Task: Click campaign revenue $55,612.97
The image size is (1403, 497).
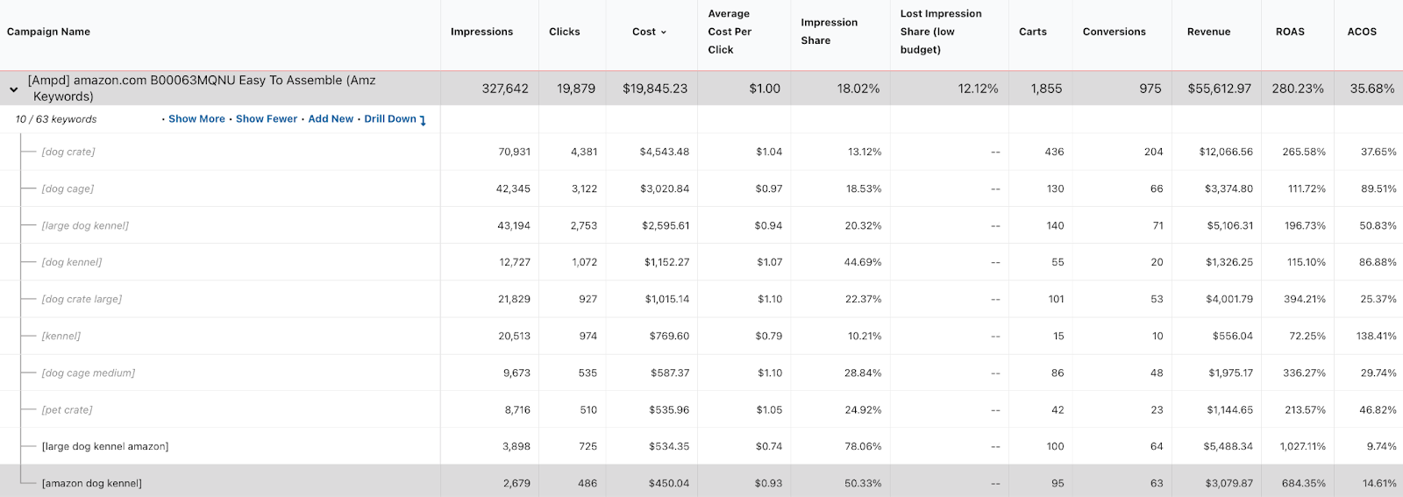Action: 1219,89
